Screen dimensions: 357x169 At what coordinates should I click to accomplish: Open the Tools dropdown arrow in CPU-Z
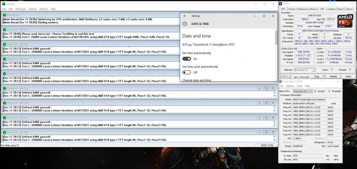(324, 76)
